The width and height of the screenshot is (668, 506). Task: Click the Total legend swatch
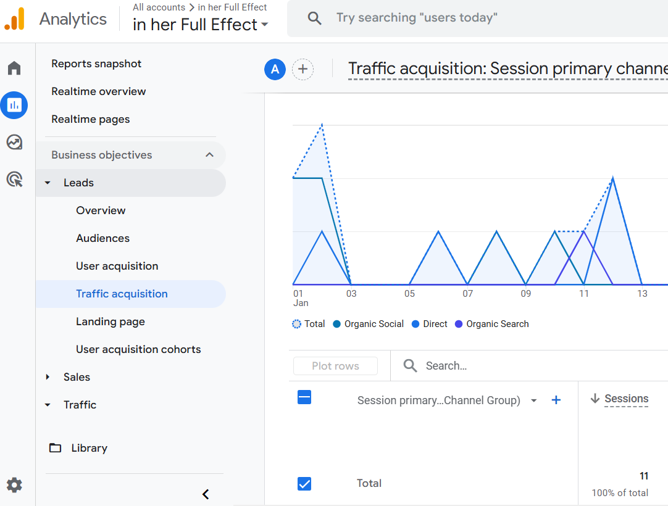click(x=296, y=324)
